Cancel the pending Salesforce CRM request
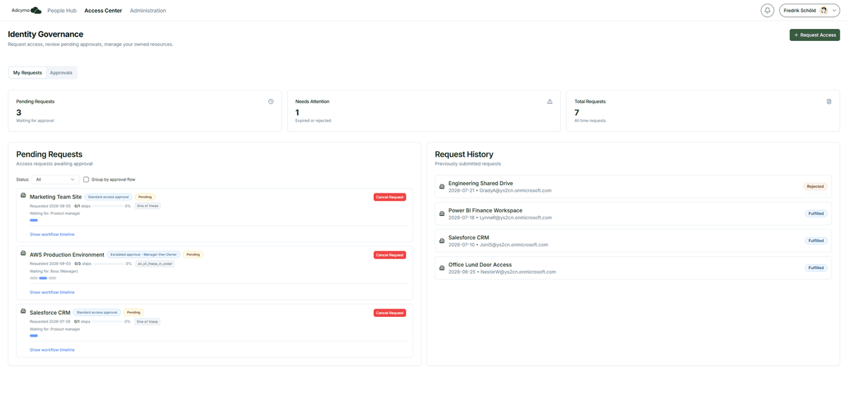 tap(390, 313)
